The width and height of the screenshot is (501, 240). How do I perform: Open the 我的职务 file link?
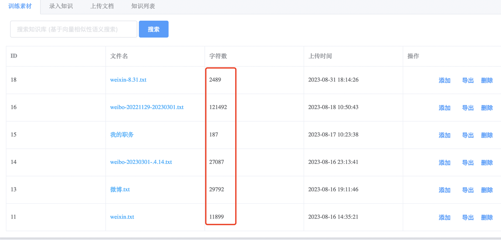coord(122,134)
